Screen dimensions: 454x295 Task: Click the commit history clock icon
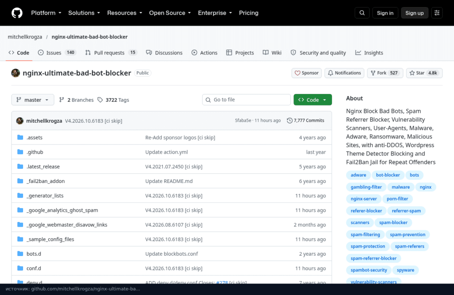(x=290, y=120)
